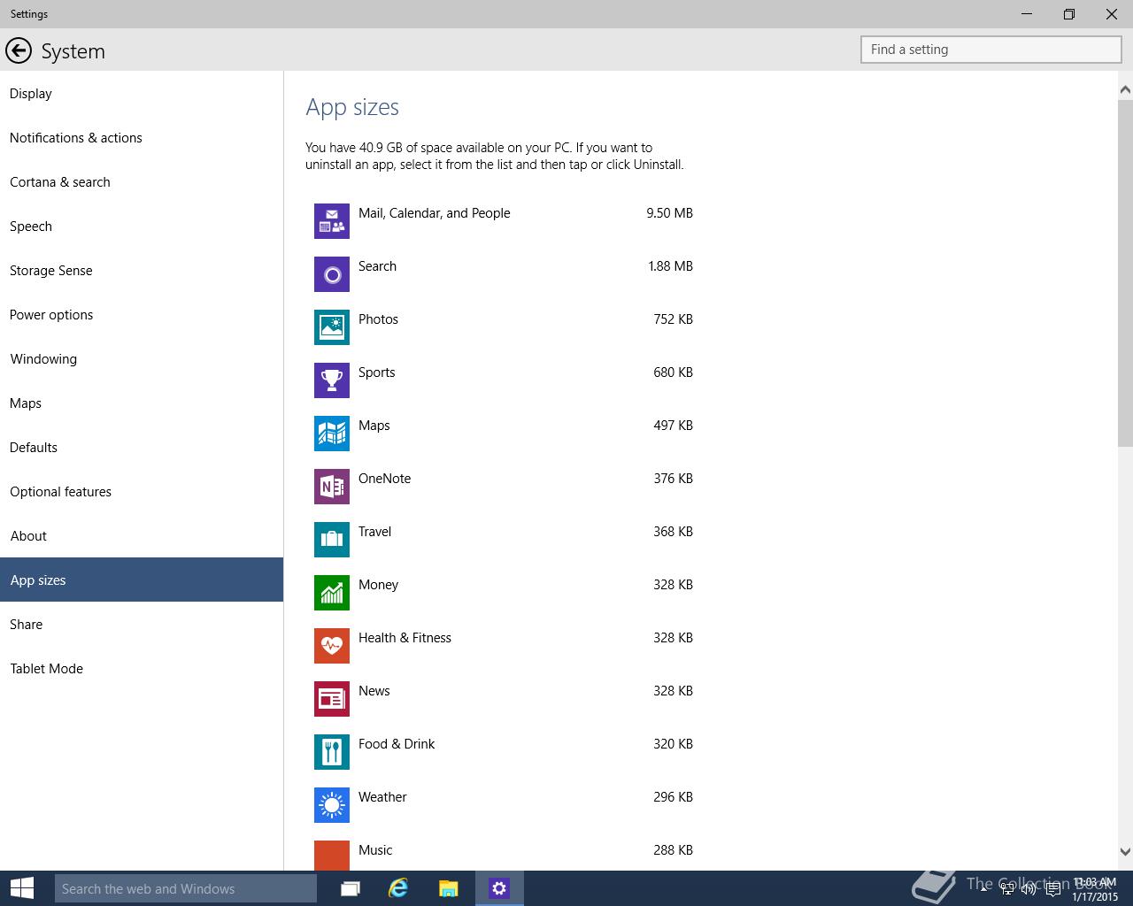Click the Money chart icon
This screenshot has width=1133, height=906.
click(x=332, y=593)
